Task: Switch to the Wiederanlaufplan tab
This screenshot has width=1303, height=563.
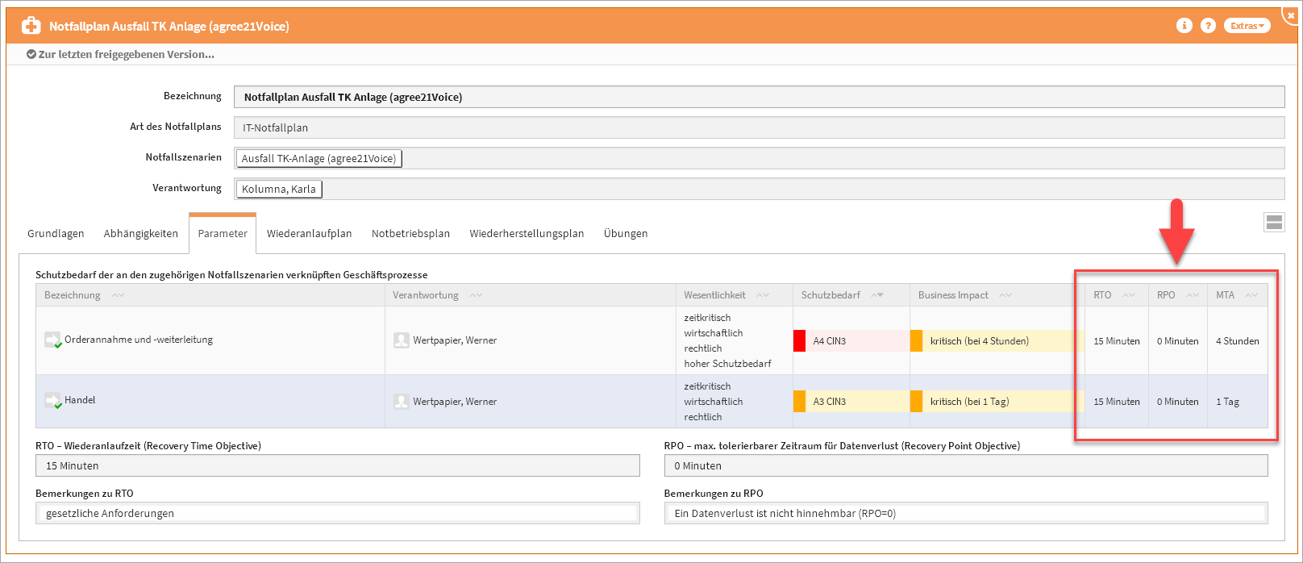Action: (309, 234)
